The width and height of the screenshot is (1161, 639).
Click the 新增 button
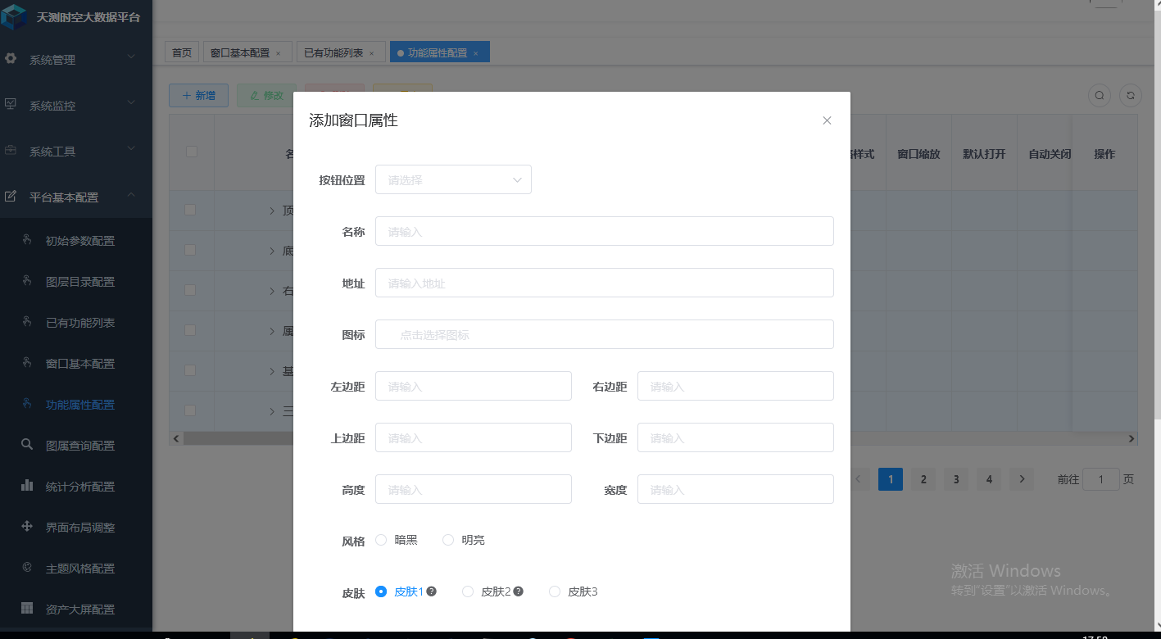pos(198,96)
